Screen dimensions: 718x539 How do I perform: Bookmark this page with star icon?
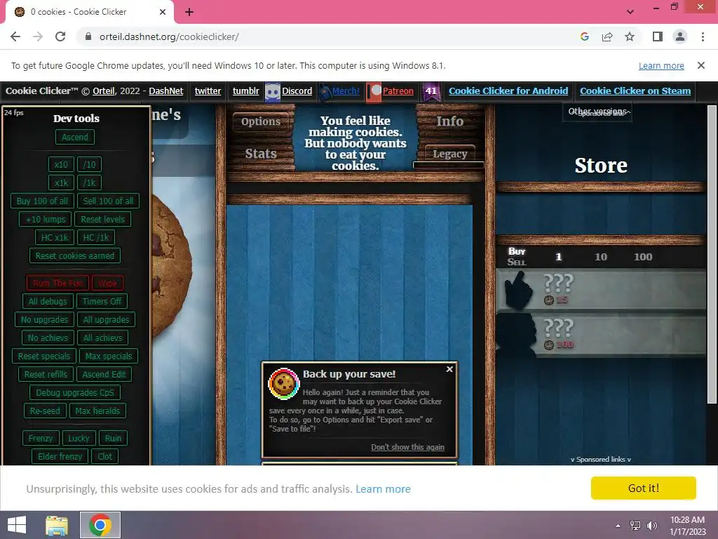pyautogui.click(x=630, y=36)
